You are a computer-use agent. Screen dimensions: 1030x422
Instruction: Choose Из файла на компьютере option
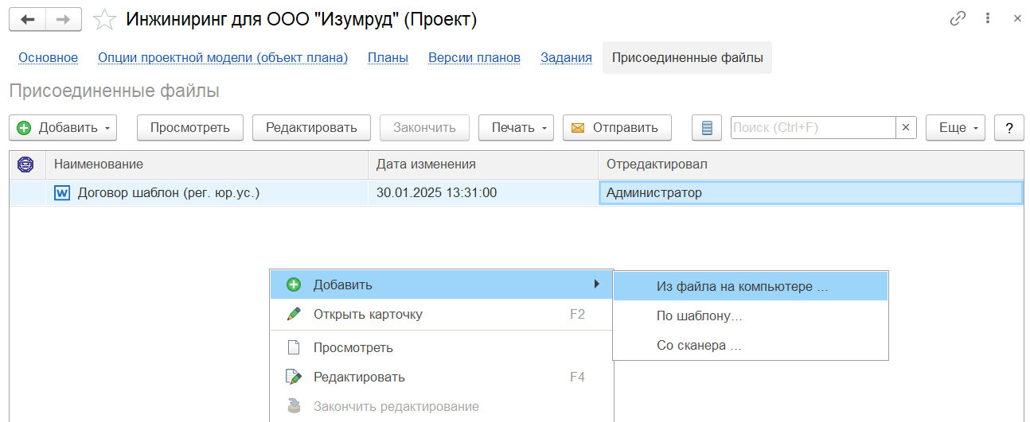[742, 286]
